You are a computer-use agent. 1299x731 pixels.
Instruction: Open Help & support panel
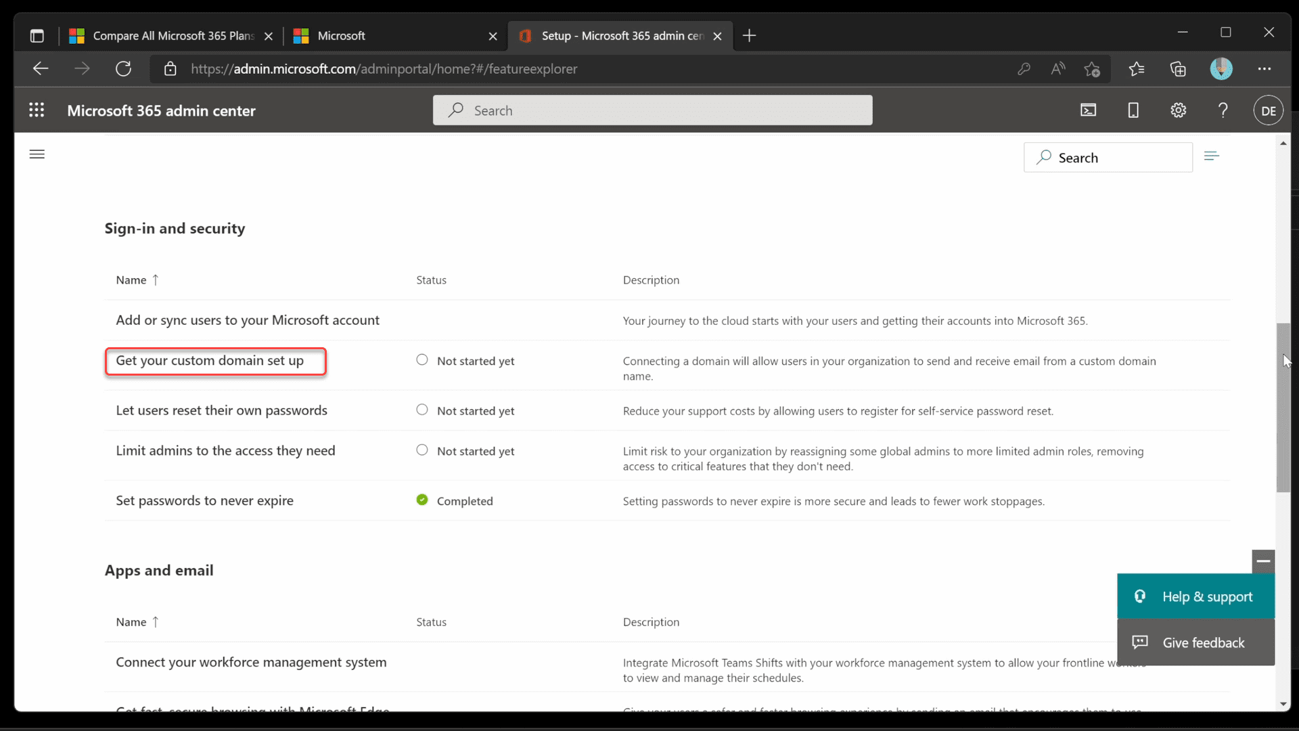click(x=1195, y=596)
